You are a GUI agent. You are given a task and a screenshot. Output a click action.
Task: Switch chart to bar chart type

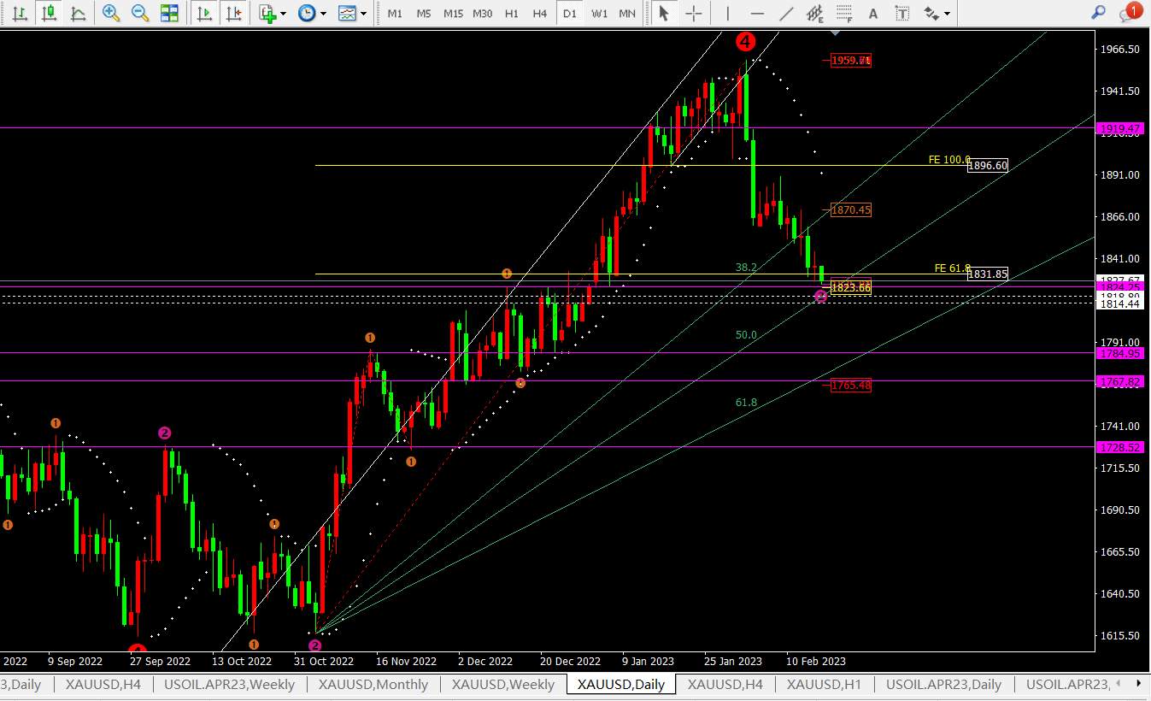click(21, 13)
